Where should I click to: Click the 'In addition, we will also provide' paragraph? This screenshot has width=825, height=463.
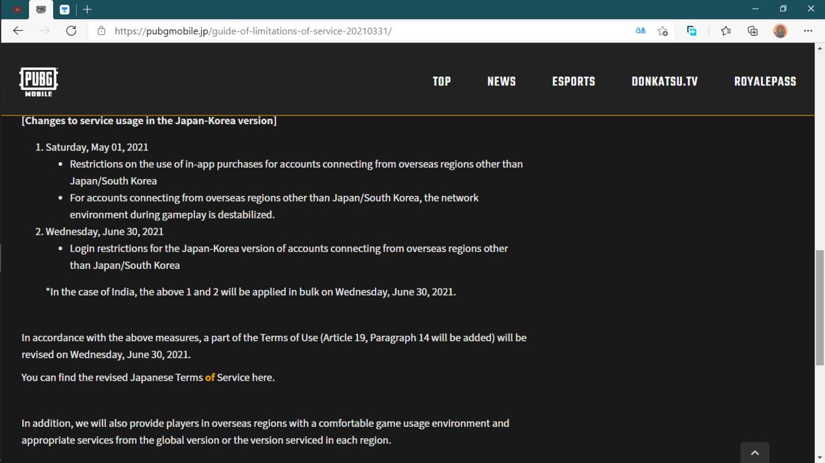[266, 432]
